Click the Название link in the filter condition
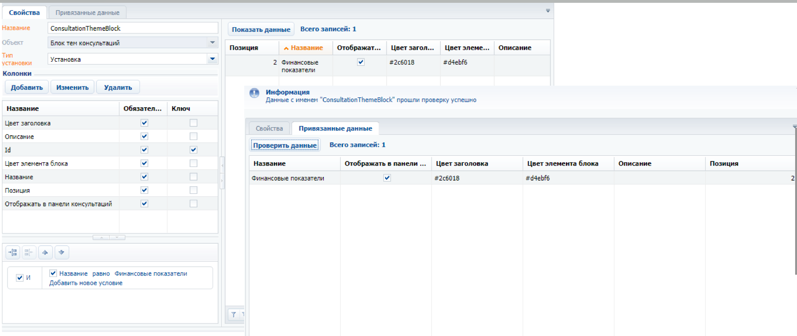This screenshot has height=336, width=797. click(73, 274)
